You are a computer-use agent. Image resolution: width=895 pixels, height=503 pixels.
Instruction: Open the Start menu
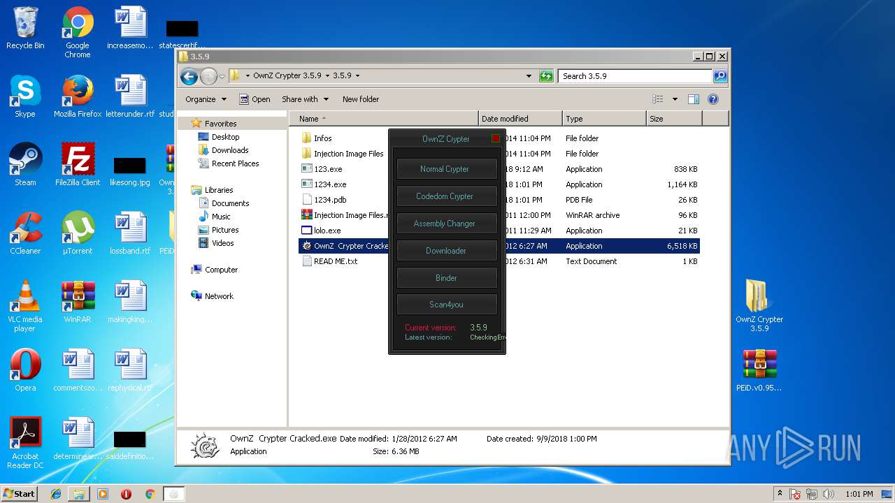[19, 494]
